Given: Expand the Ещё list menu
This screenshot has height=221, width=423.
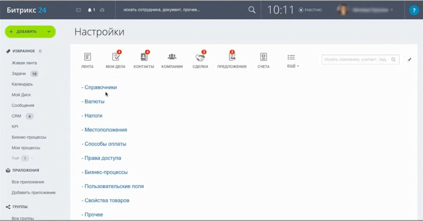Looking at the screenshot, I should click(293, 61).
